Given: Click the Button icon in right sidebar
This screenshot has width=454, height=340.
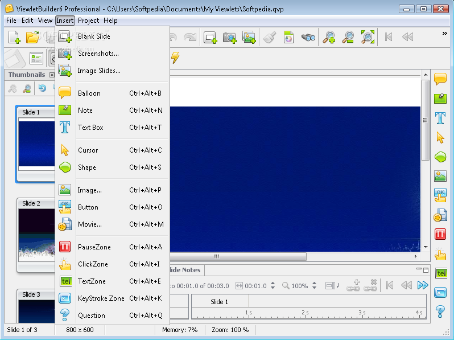Looking at the screenshot, I should [440, 195].
